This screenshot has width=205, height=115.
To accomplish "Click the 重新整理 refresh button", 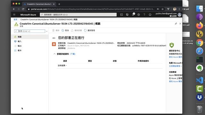I will (x=89, y=30).
